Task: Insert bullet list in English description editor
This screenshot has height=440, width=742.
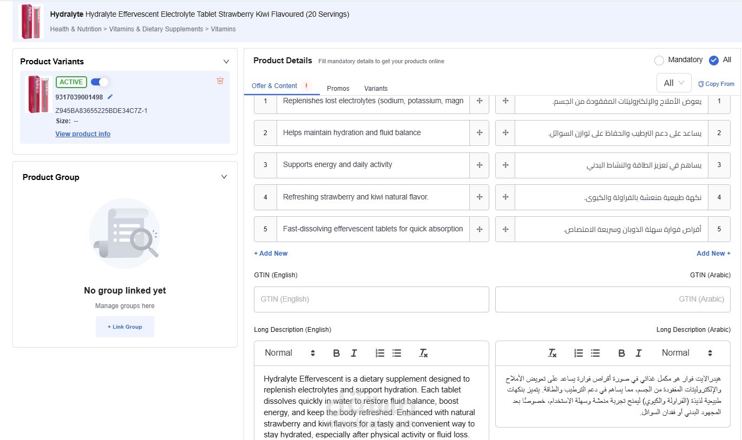Action: click(397, 353)
